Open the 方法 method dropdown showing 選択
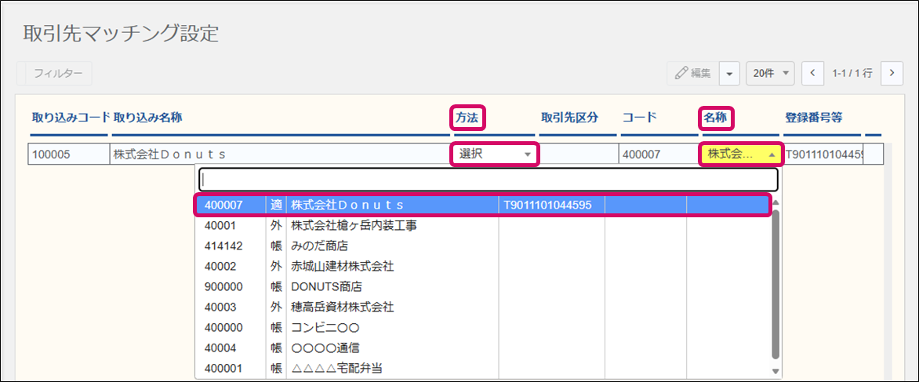 (495, 155)
